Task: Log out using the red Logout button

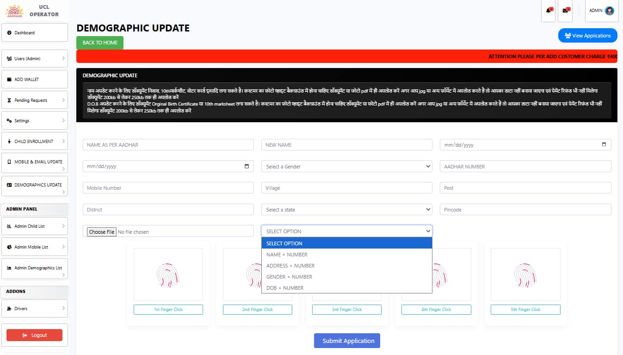Action: click(35, 335)
